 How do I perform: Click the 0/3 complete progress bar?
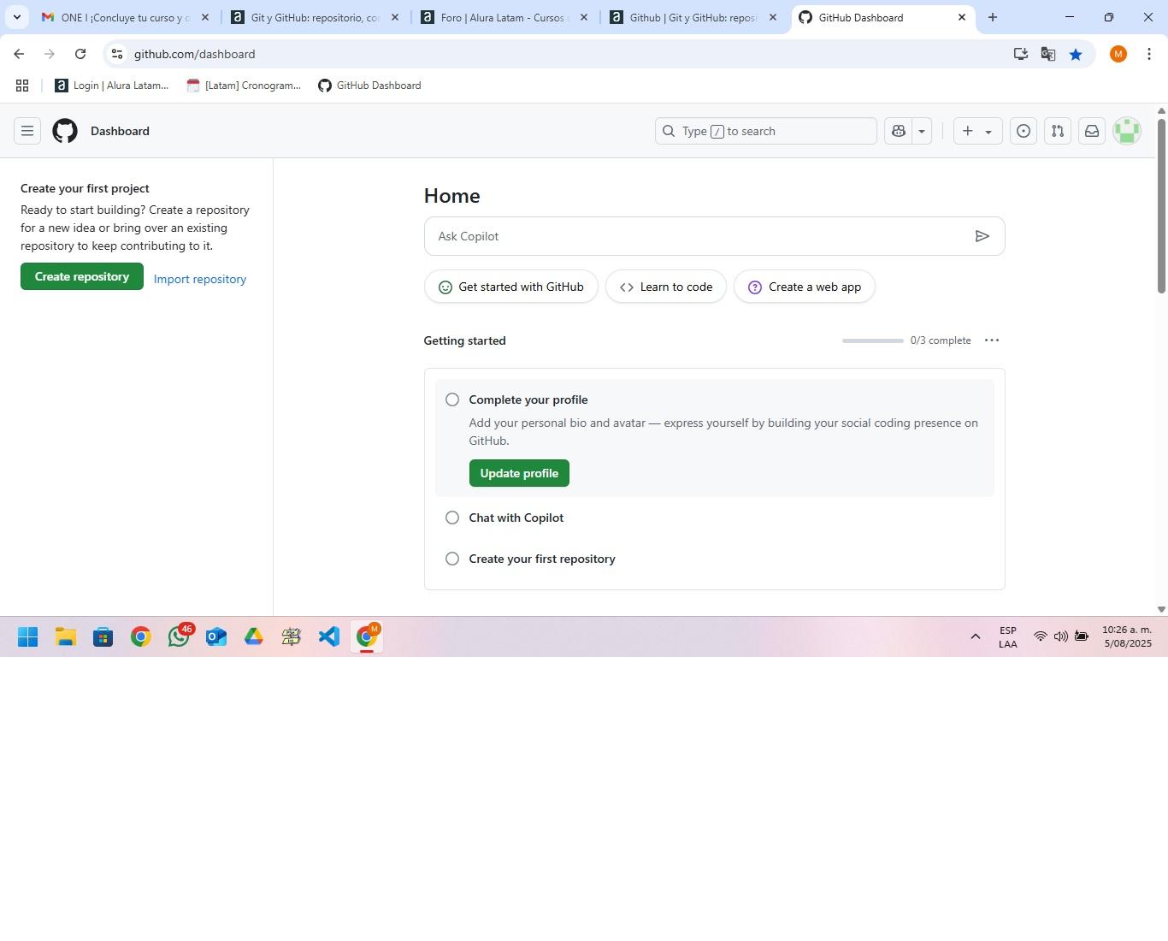click(873, 340)
